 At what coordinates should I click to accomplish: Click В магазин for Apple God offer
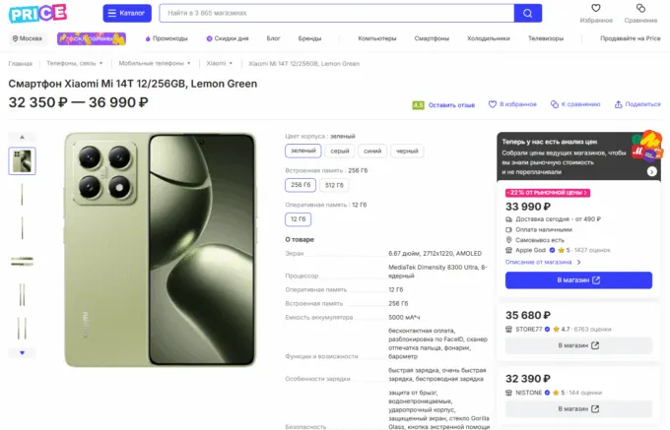pyautogui.click(x=578, y=280)
